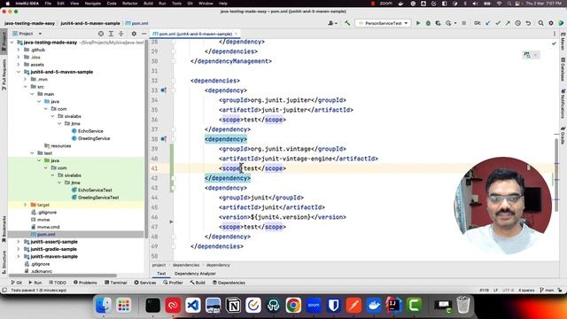The image size is (567, 319).
Task: Click the Project panel horizontal scrollbar
Action: tap(63, 276)
